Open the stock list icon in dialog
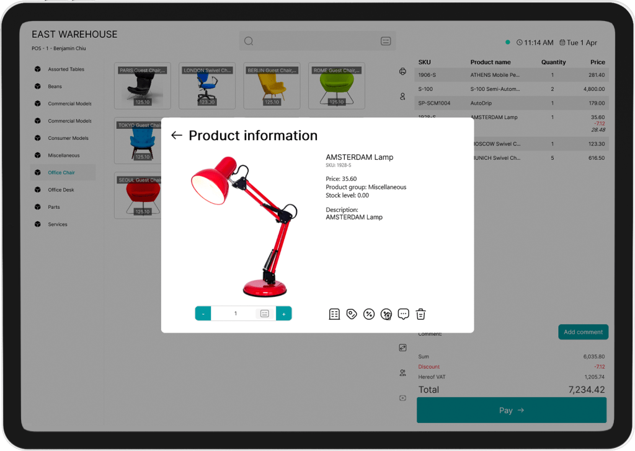This screenshot has height=451, width=635. tap(334, 314)
